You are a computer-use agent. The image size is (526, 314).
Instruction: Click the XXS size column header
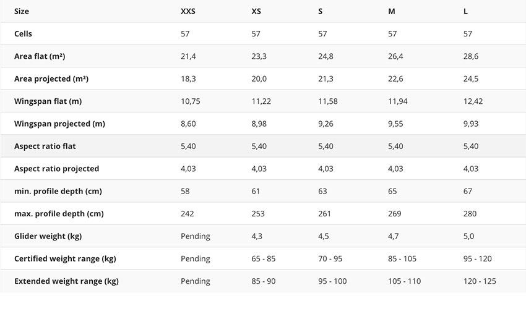point(188,11)
